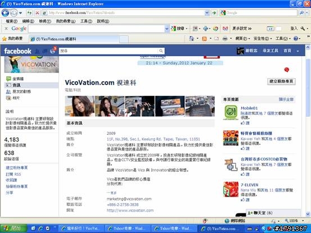This screenshot has height=233, width=311.
Task: Click the Mobile01 green page icon
Action: 231,112
